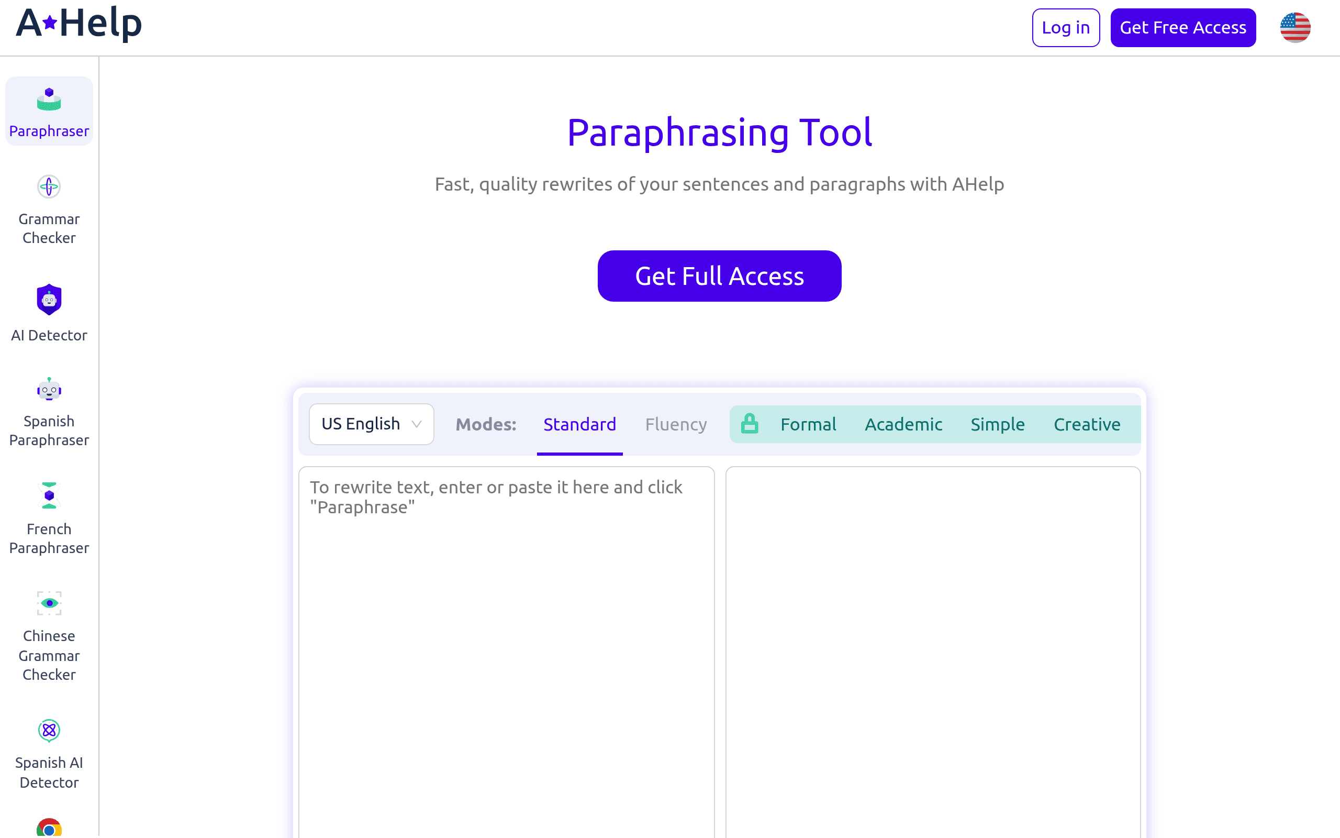Viewport: 1340px width, 838px height.
Task: Open the French Paraphraser hourglass icon
Action: point(49,495)
